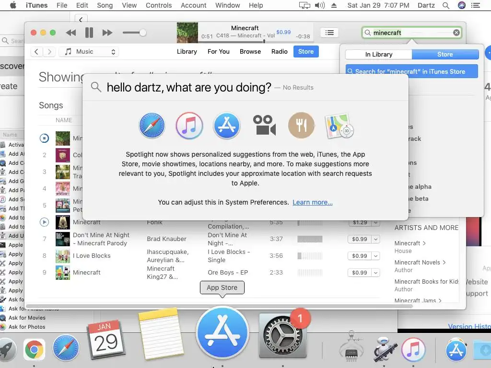The width and height of the screenshot is (491, 368).
Task: Select the restaurant fork and knife icon
Action: coord(301,126)
